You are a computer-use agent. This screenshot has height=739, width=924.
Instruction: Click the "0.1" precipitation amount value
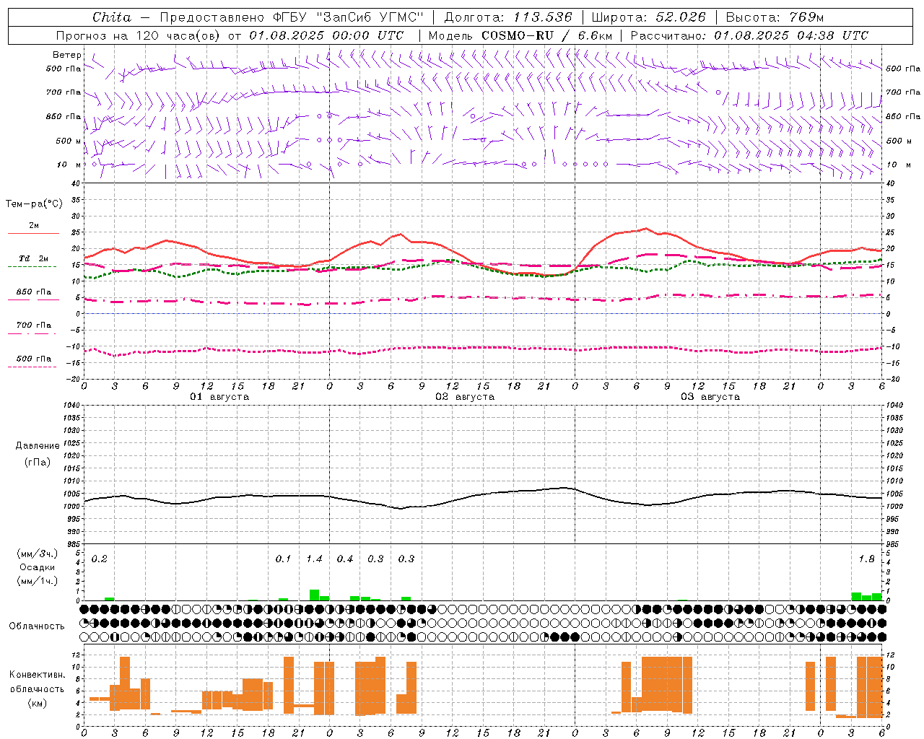[283, 559]
